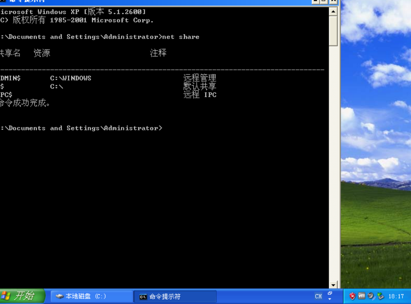The height and width of the screenshot is (304, 411).
Task: Click the drive icon in 本地磁盘 taskbar button
Action: pyautogui.click(x=59, y=296)
